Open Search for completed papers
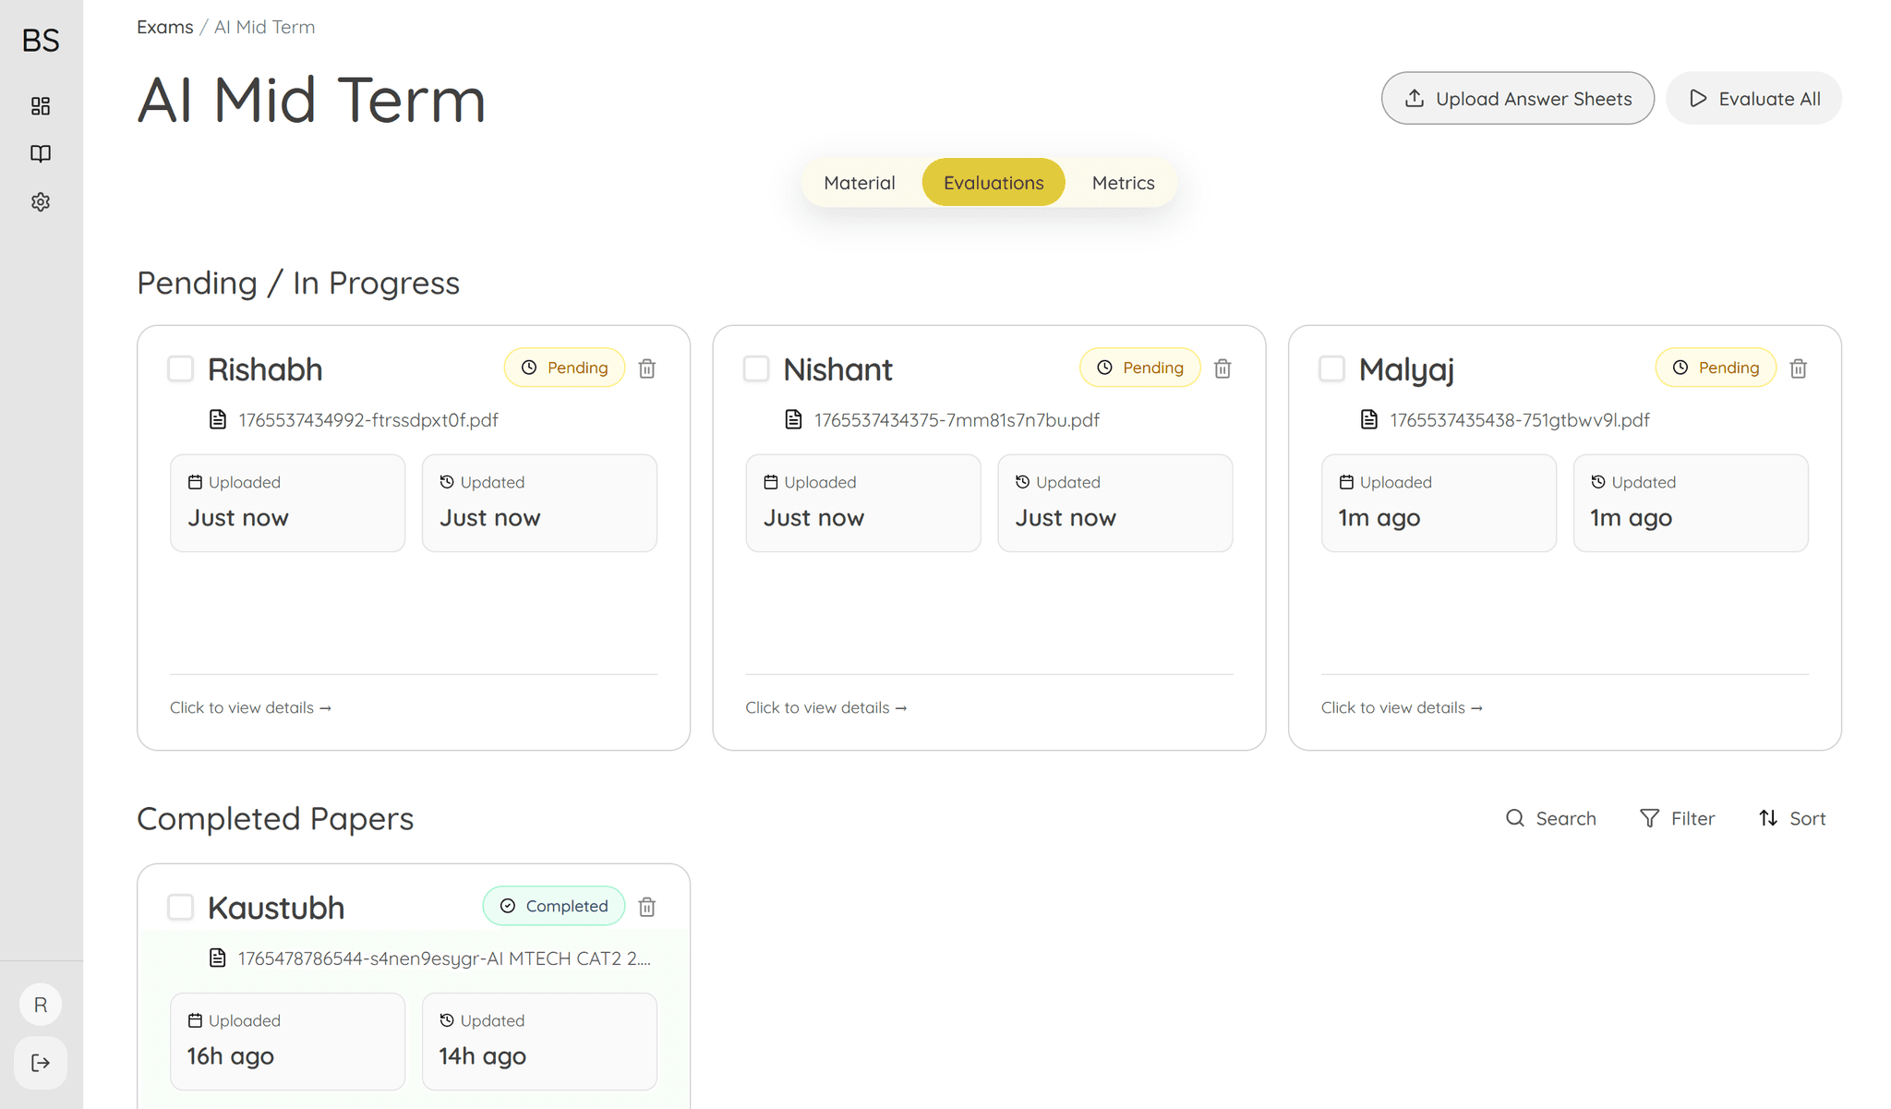Image resolution: width=1891 pixels, height=1109 pixels. [1550, 818]
